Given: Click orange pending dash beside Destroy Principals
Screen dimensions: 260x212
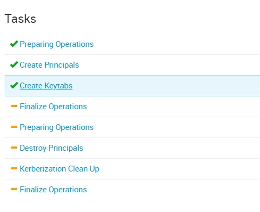Looking at the screenshot, I should pos(14,148).
